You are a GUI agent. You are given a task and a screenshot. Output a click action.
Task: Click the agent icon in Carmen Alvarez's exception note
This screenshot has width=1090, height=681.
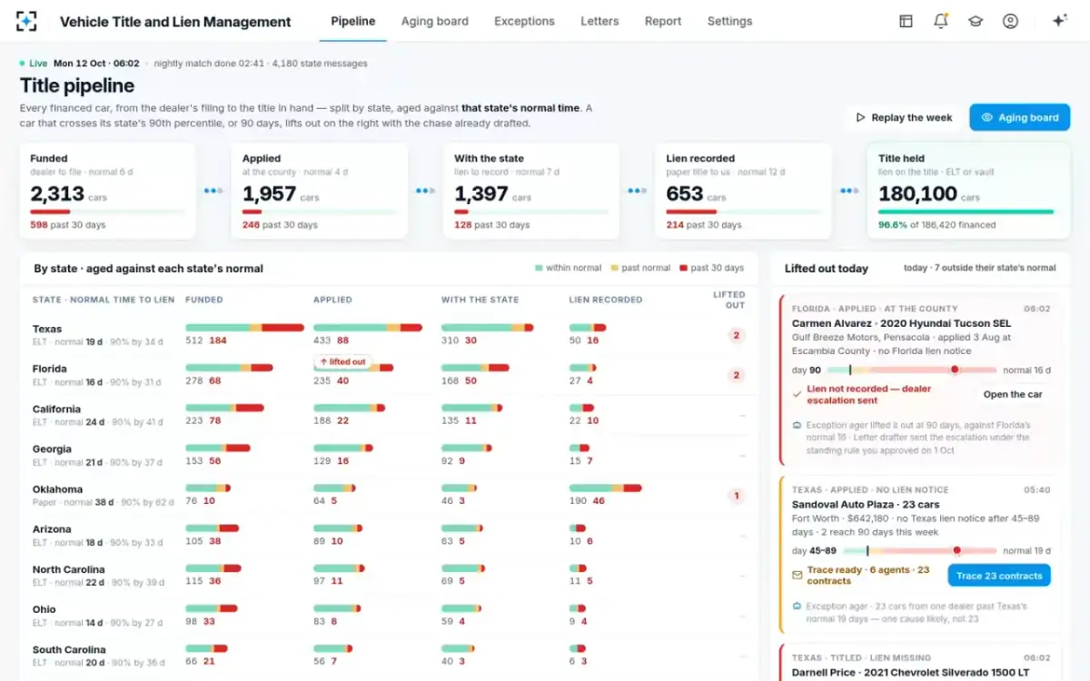797,425
